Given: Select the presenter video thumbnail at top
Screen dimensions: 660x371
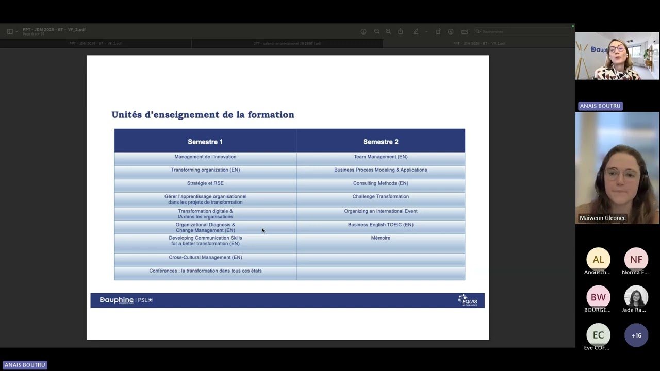Looking at the screenshot, I should pos(617,56).
